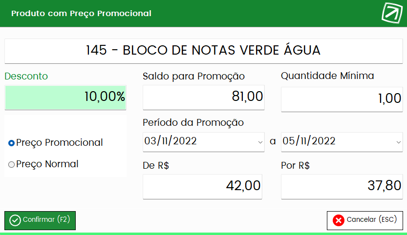Focus the Saldo para Promoção field
The height and width of the screenshot is (235, 407).
(203, 98)
